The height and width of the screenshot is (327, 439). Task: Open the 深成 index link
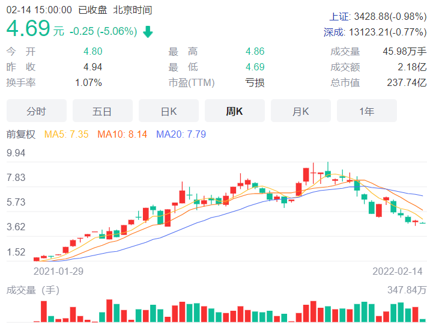(x=334, y=32)
